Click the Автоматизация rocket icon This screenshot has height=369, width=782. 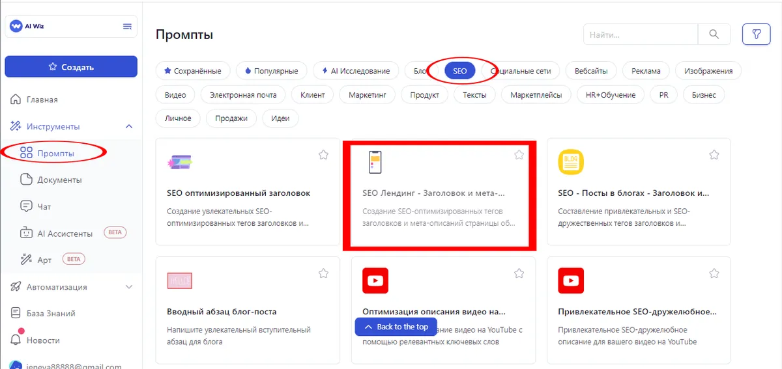tap(16, 287)
